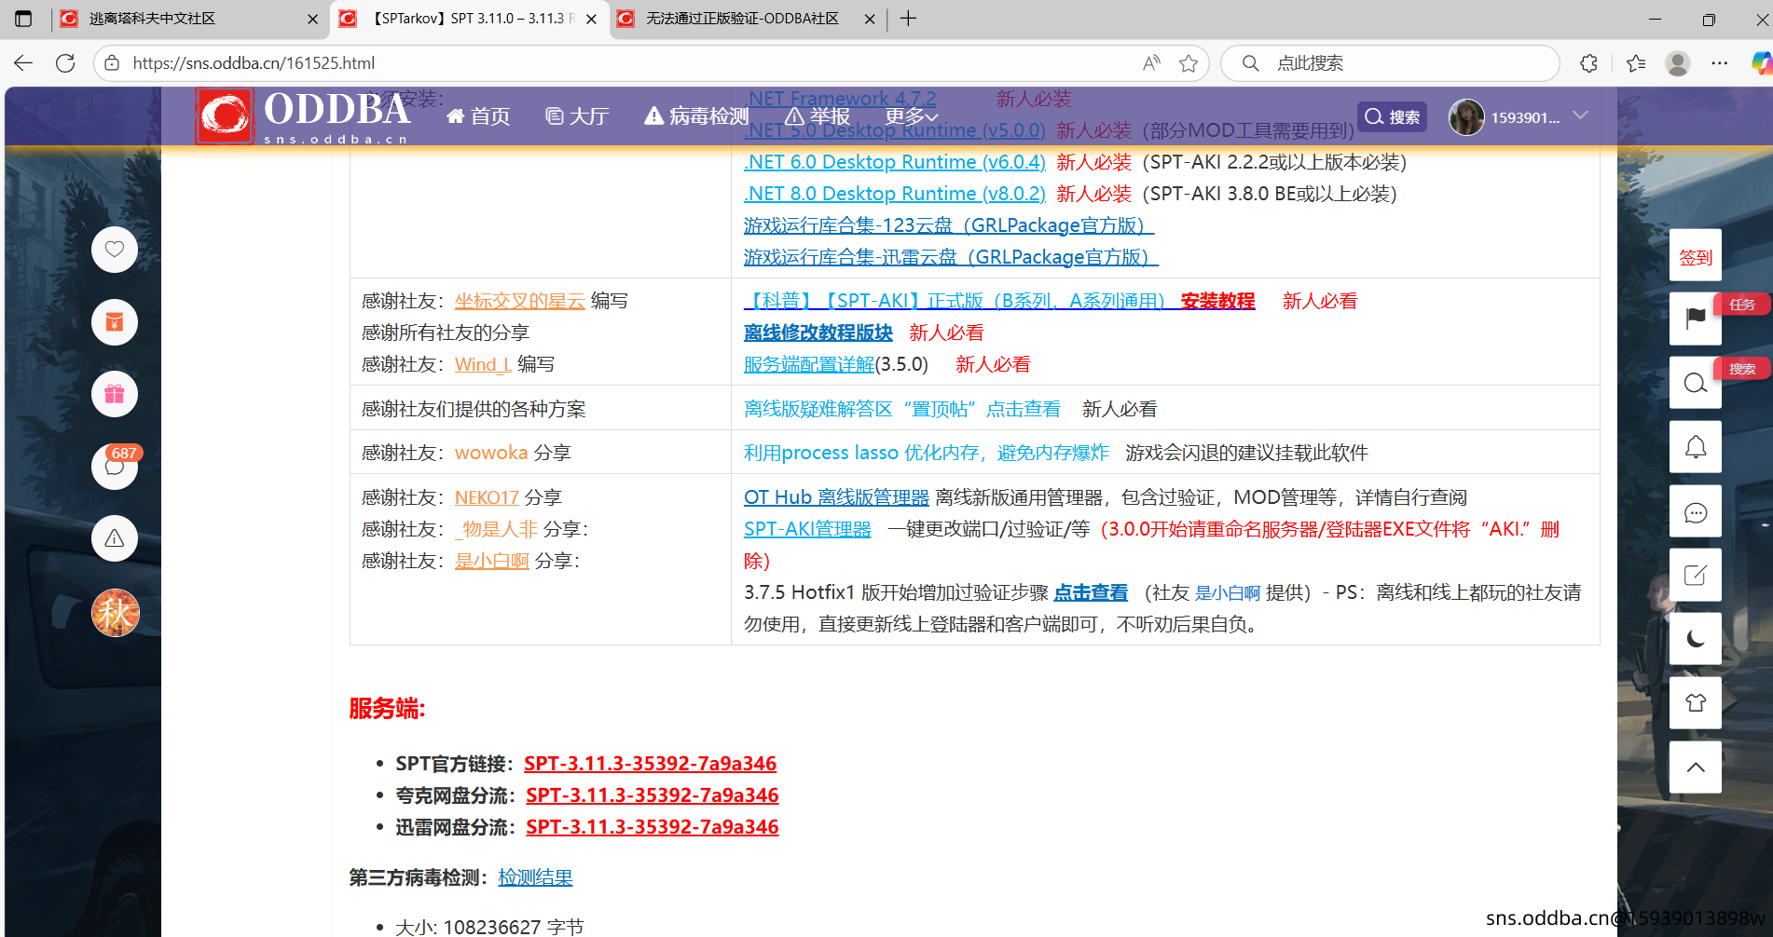Open tab actions menu icon at top left
Screen dimensions: 1773x937
coord(23,19)
